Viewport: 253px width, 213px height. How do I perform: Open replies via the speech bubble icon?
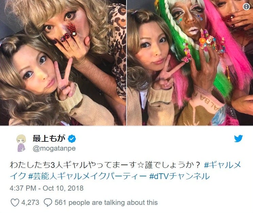coord(48,203)
